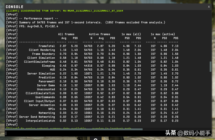Close the console window

coord(209,7)
